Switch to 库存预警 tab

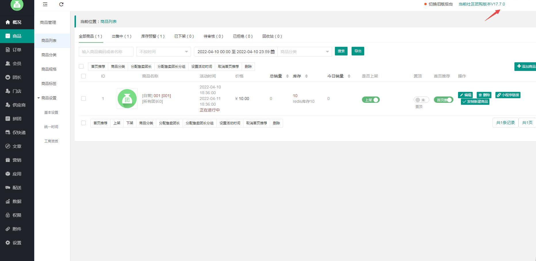[x=153, y=36]
